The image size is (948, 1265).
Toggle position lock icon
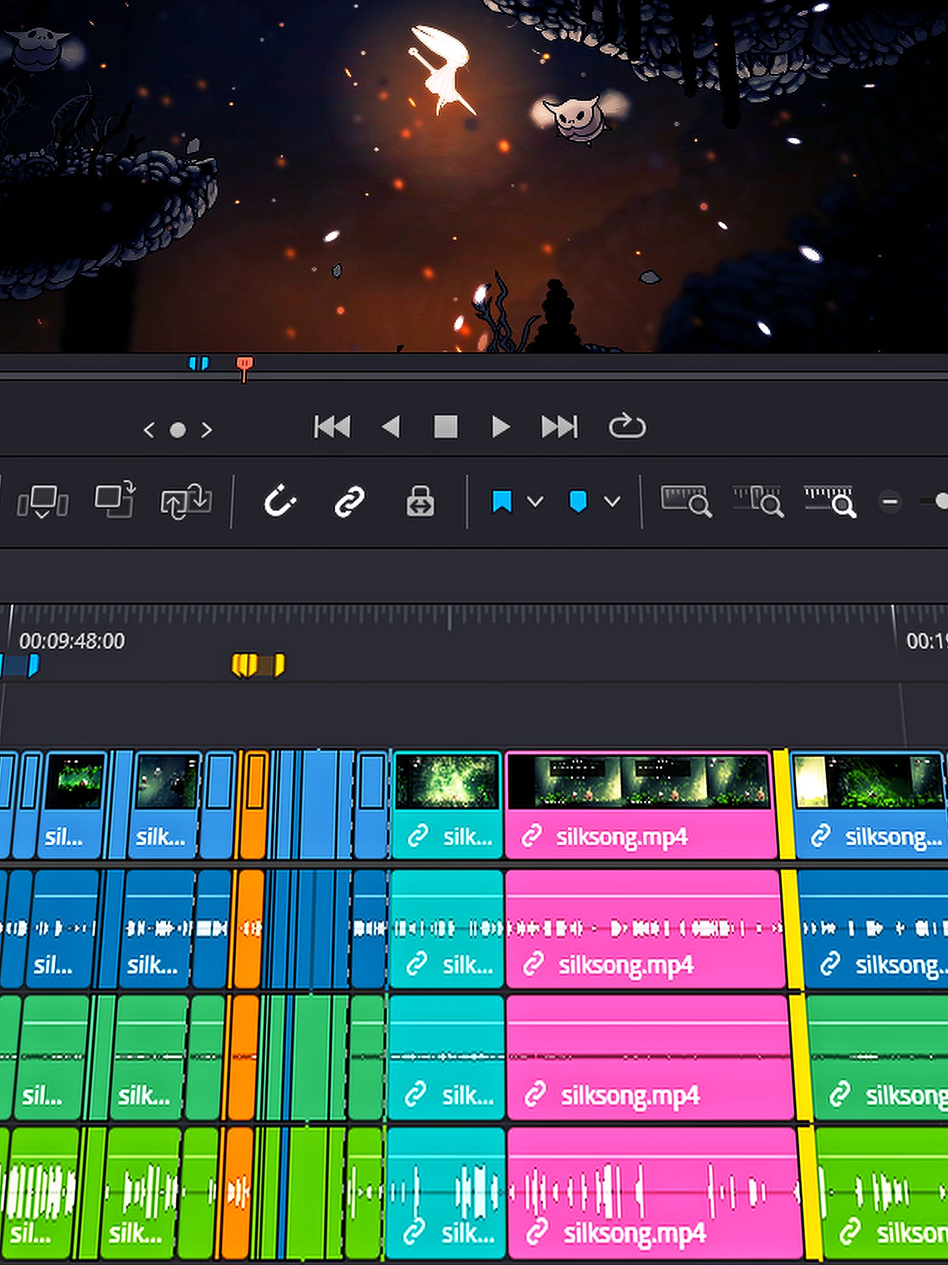pos(420,501)
